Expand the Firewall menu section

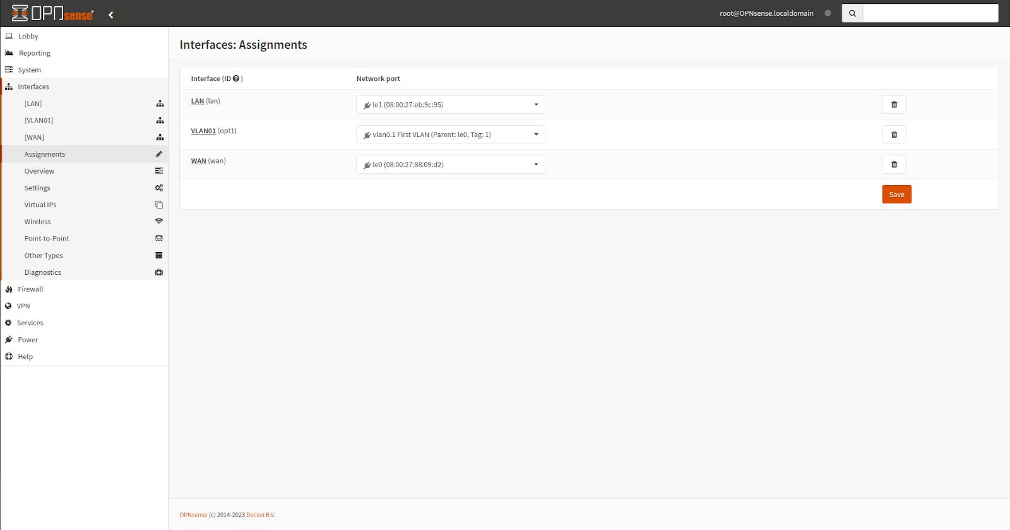point(84,289)
